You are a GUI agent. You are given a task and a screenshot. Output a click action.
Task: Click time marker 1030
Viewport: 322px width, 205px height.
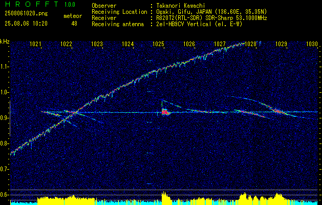[312, 44]
